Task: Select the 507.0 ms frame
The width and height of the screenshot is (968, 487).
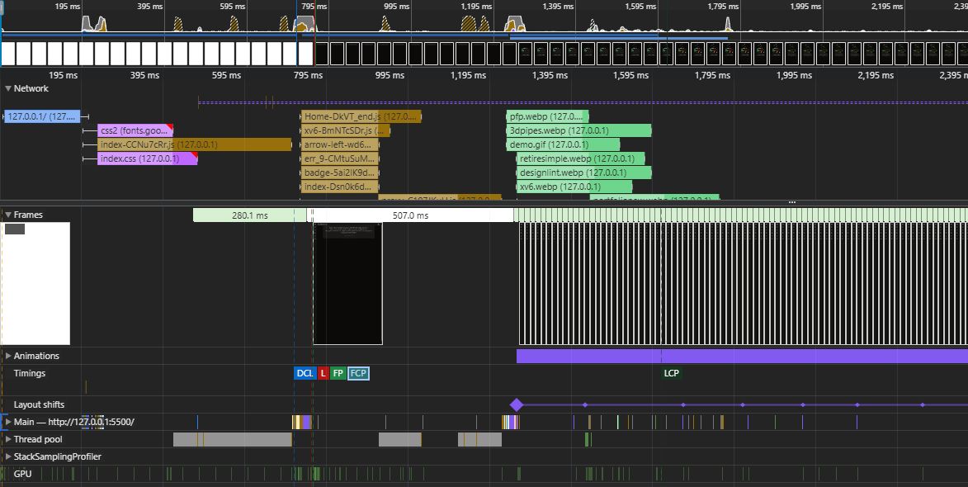Action: coord(410,215)
